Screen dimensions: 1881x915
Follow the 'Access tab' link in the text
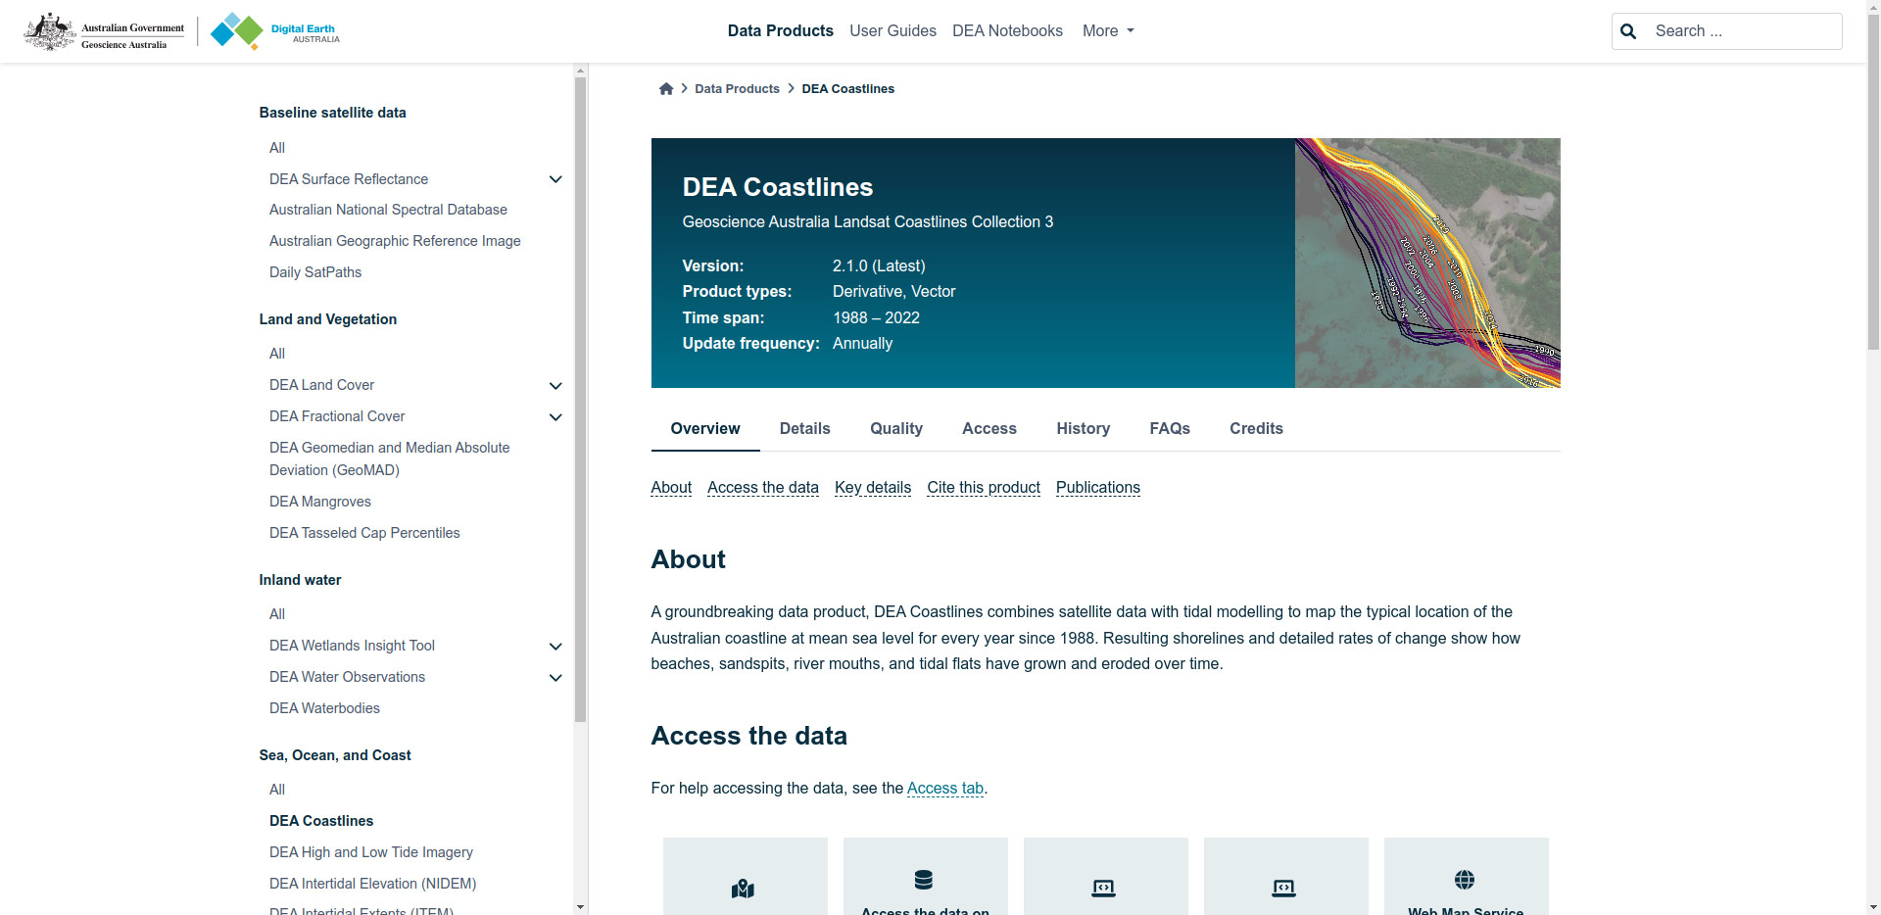[944, 789]
